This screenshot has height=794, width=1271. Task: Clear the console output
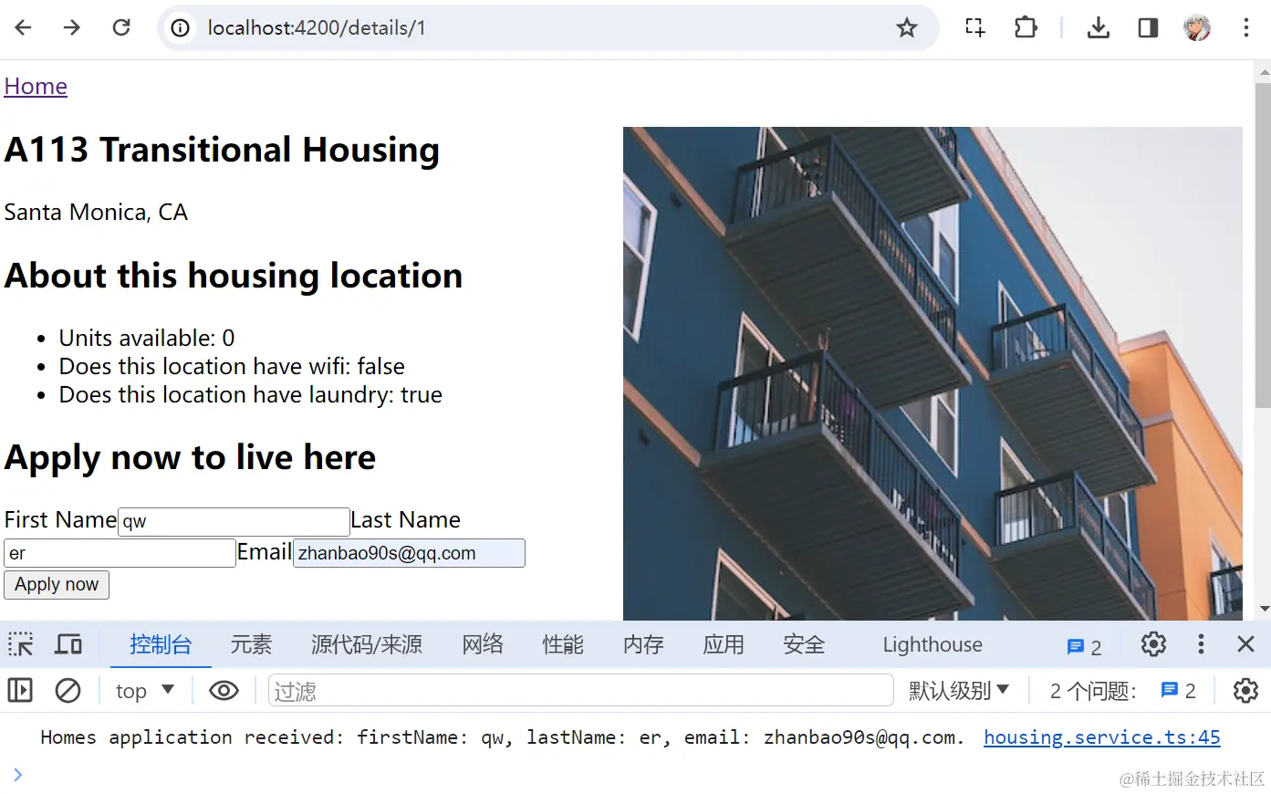[68, 691]
